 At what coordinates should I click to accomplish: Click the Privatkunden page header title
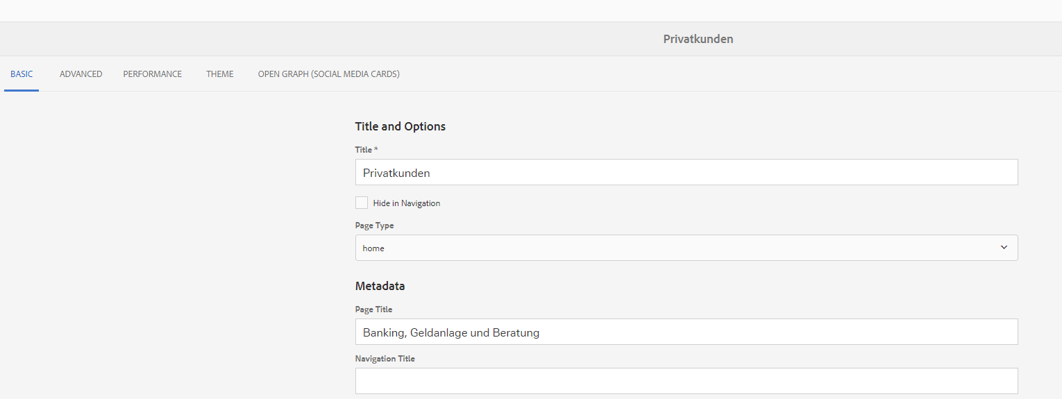pos(698,39)
